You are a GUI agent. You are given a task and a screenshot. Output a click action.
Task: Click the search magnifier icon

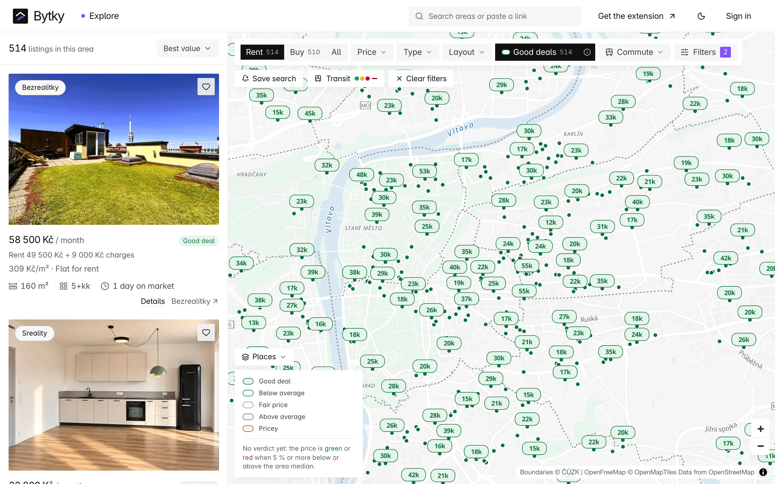pos(419,16)
